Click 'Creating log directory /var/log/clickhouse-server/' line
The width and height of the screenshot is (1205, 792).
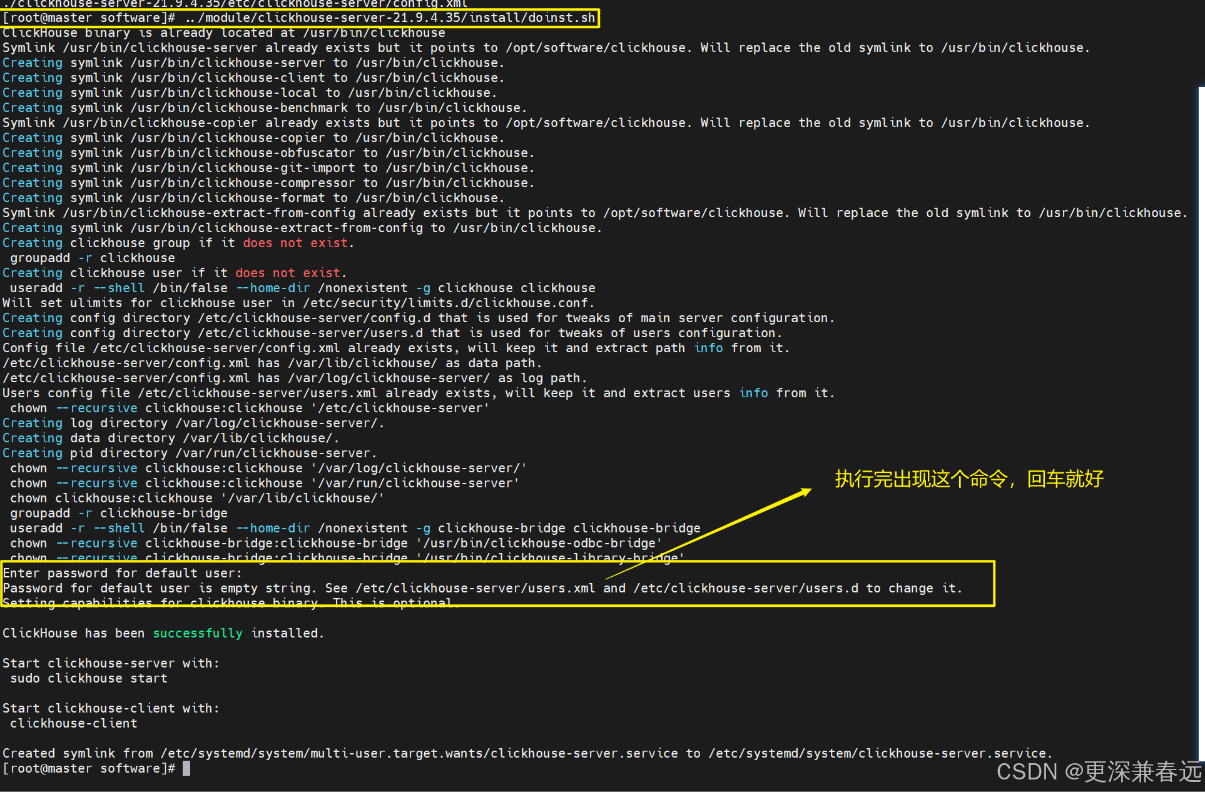click(x=193, y=423)
